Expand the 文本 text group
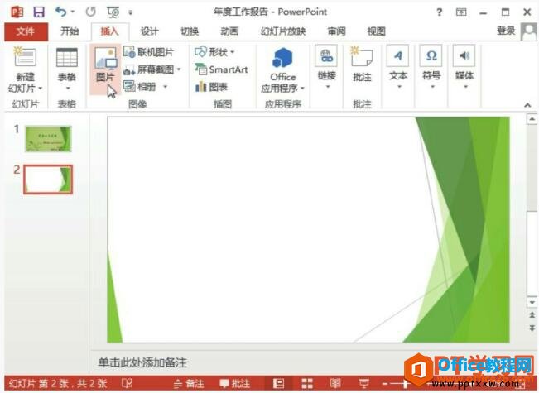 coord(398,67)
